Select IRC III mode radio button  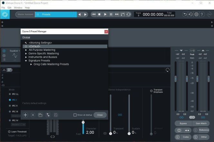pyautogui.click(x=10, y=112)
